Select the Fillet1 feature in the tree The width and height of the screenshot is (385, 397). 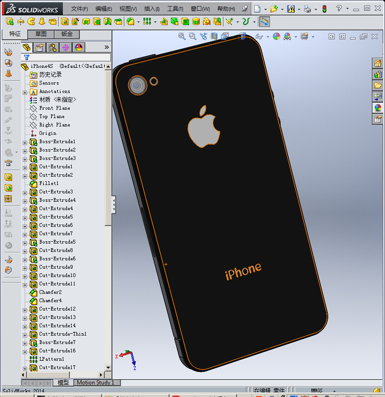[x=49, y=183]
